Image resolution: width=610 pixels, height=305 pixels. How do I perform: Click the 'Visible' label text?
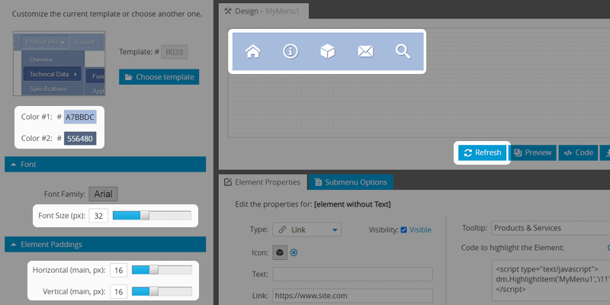(x=420, y=230)
